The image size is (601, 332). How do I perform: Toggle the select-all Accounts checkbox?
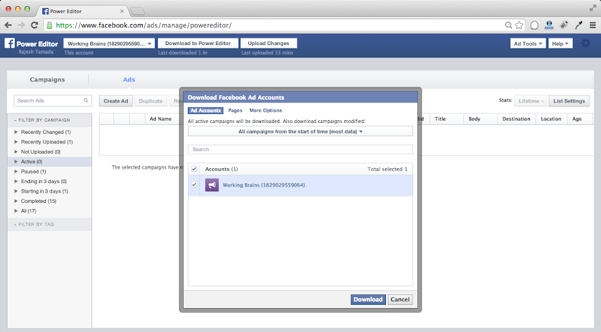195,169
